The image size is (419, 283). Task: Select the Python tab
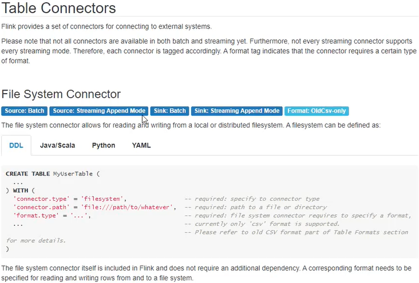pos(104,145)
